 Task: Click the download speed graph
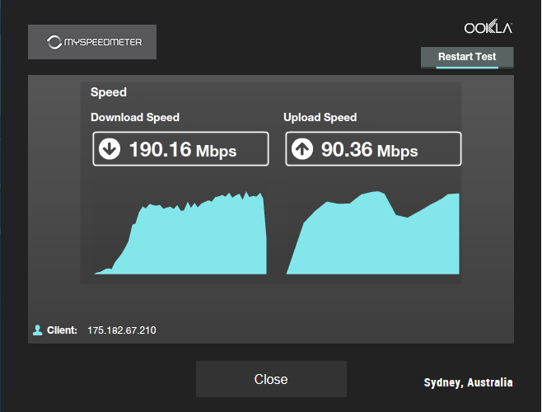click(x=180, y=233)
